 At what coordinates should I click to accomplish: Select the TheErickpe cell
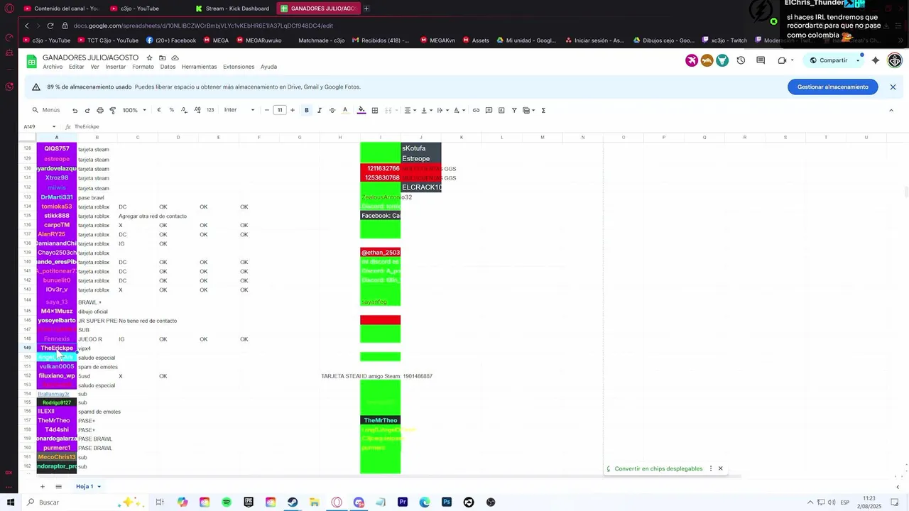coord(57,348)
